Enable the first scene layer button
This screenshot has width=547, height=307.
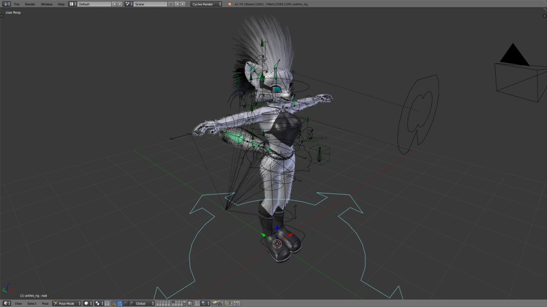157,302
